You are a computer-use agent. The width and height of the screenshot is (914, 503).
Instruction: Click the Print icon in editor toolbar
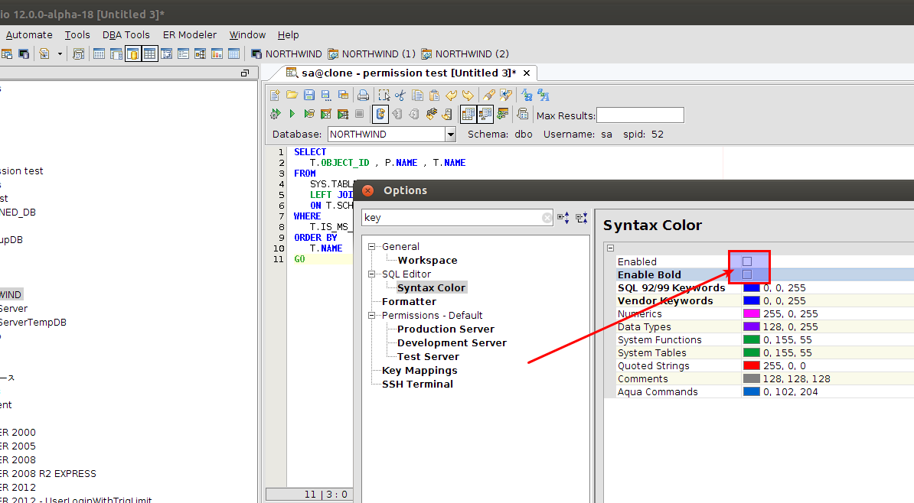point(363,96)
